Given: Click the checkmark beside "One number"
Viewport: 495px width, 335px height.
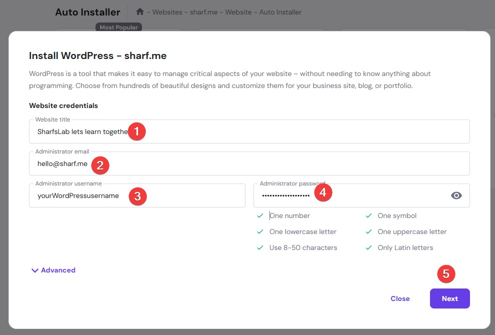Looking at the screenshot, I should click(260, 216).
